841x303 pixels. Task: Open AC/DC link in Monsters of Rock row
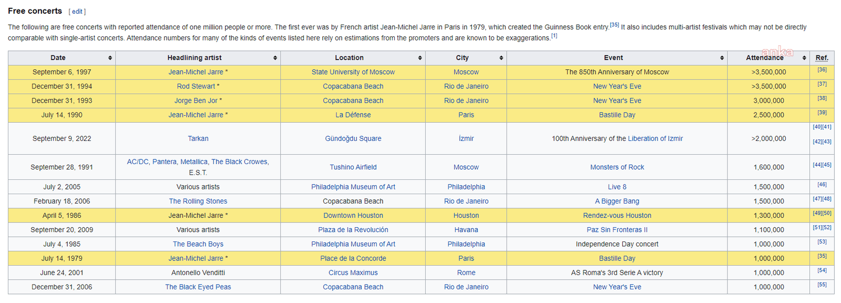tap(138, 161)
